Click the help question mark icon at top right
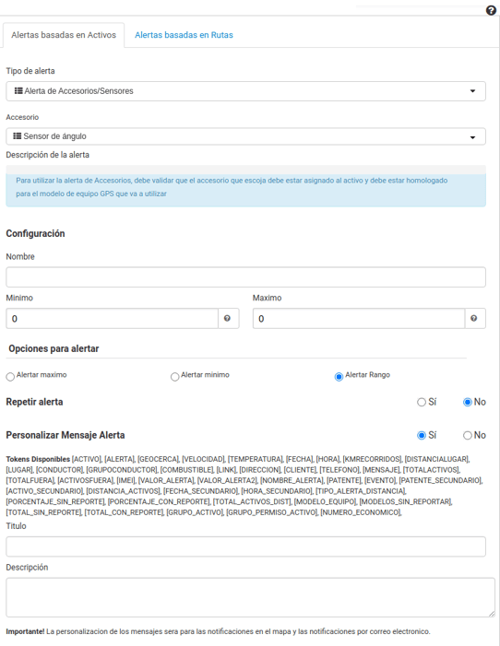This screenshot has height=646, width=500. point(491,10)
